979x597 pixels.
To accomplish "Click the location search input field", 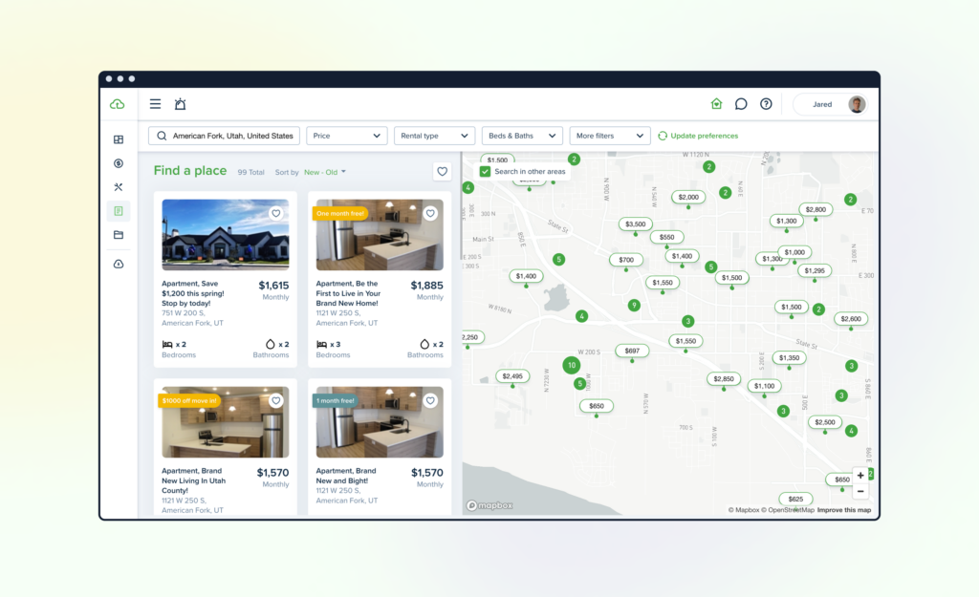I will [x=224, y=136].
